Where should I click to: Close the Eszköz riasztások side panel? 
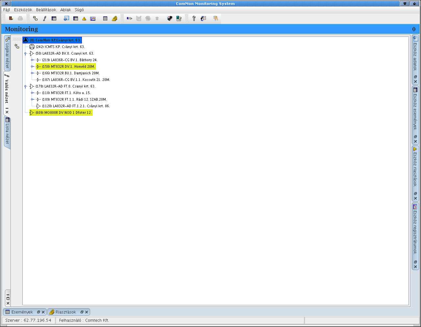tap(415, 198)
